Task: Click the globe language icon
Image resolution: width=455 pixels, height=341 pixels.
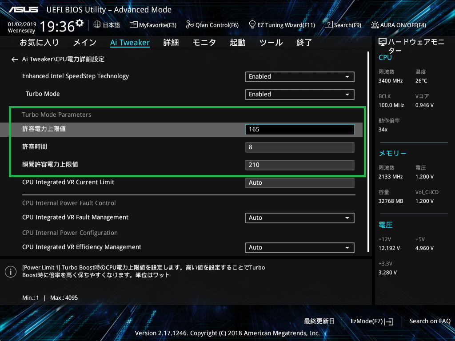Action: pyautogui.click(x=97, y=25)
